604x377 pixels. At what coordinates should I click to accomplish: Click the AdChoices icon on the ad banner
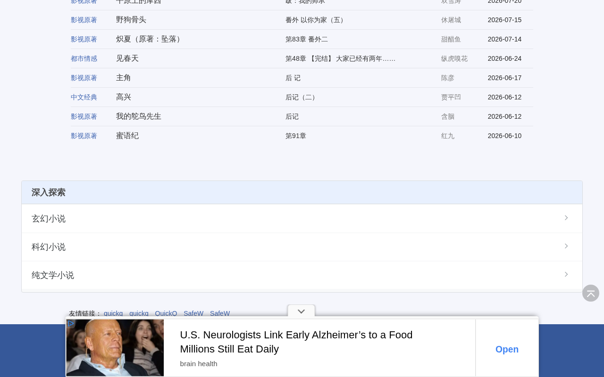tap(71, 323)
